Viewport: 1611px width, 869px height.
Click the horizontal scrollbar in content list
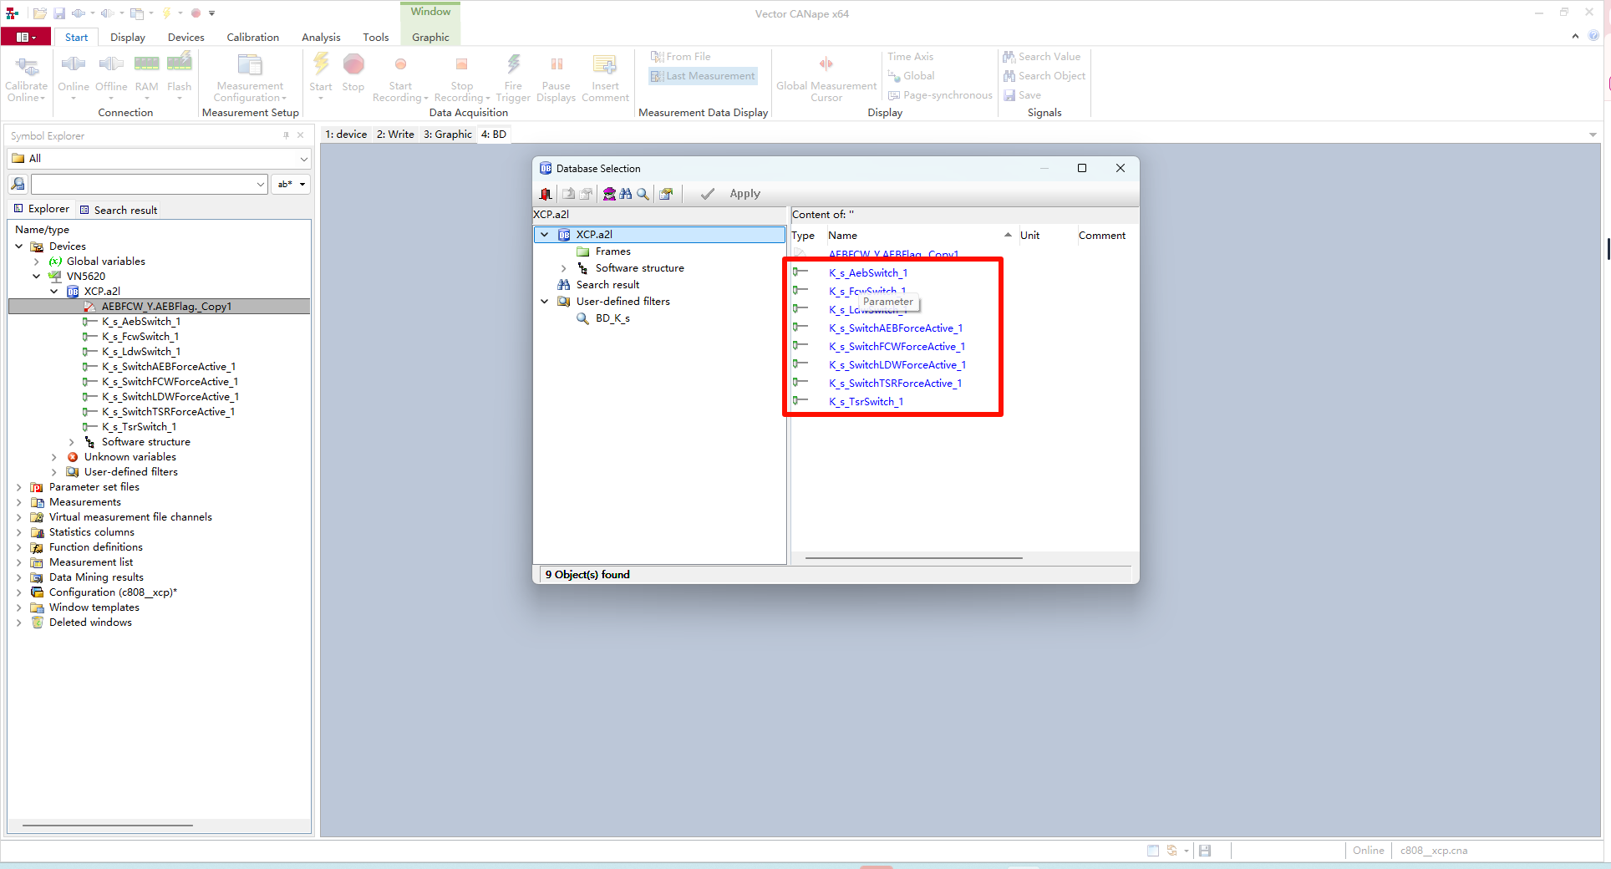913,557
